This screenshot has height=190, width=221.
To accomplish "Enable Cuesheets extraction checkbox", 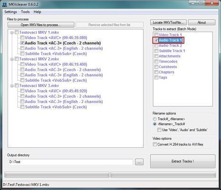I will click(x=156, y=66).
